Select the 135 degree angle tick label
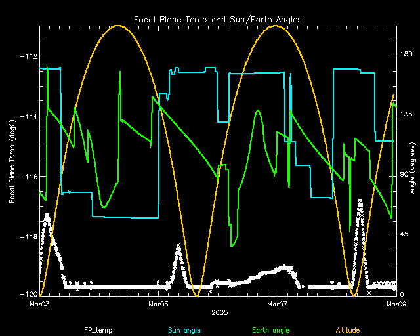Image resolution: width=420 pixels, height=336 pixels. click(x=404, y=115)
